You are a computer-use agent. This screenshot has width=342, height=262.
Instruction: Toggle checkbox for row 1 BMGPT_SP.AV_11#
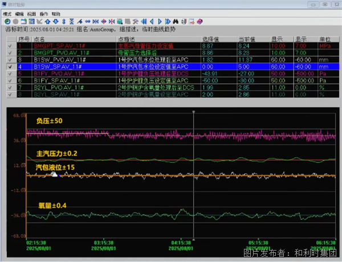[x=10, y=45]
